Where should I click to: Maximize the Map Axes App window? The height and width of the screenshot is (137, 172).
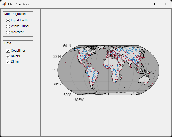click(153, 4)
